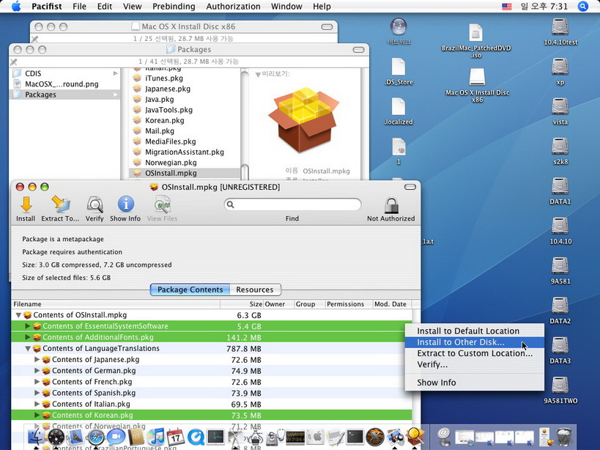The image size is (600, 450).
Task: Click the Spotlight icon in the menu bar
Action: click(582, 7)
